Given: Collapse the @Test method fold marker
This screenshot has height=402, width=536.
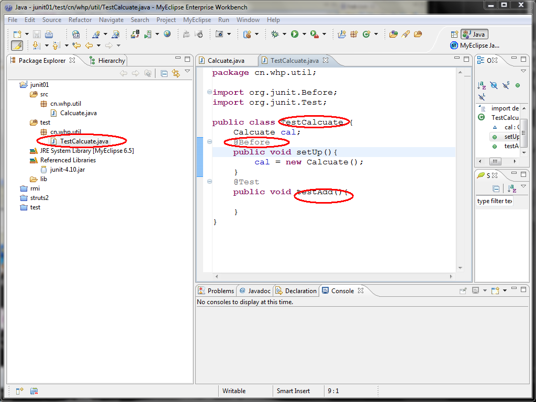Looking at the screenshot, I should pos(209,182).
